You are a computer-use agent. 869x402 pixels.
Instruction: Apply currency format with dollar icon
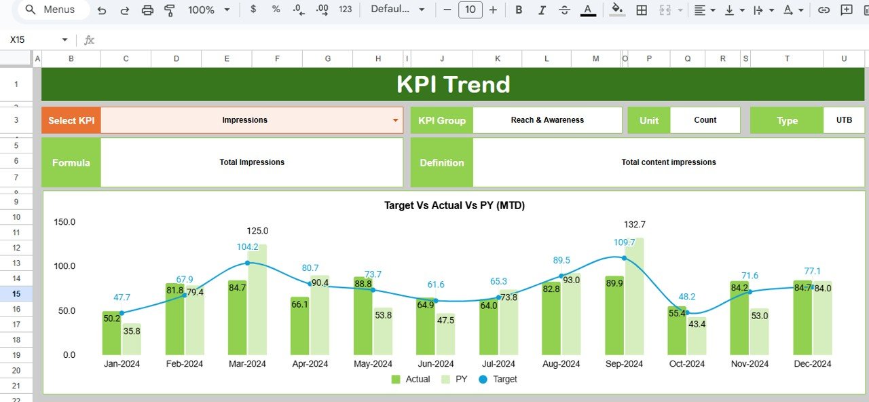[x=253, y=10]
